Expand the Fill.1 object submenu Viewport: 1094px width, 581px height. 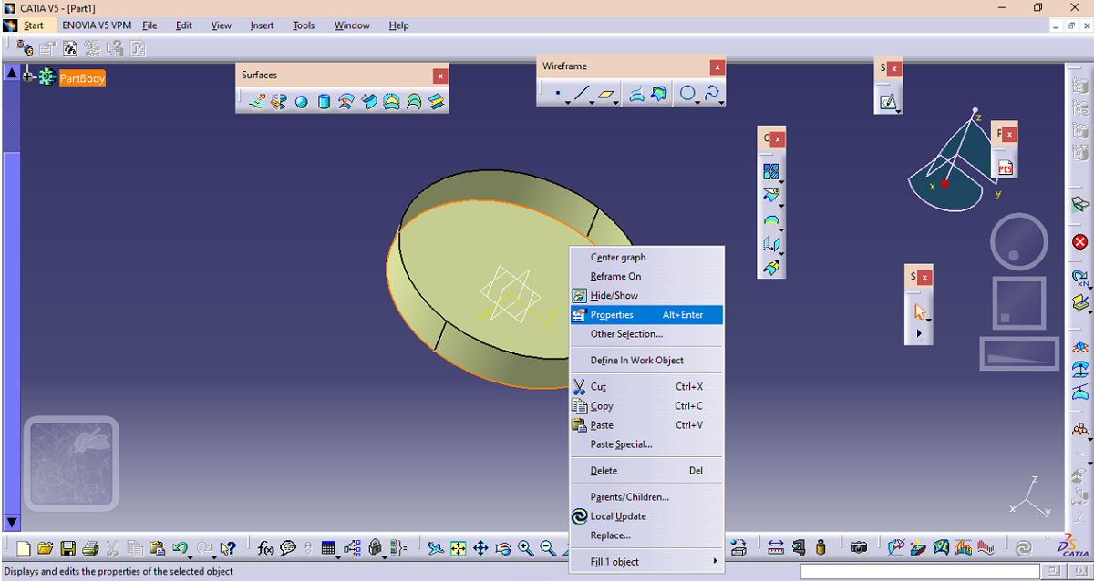click(x=646, y=562)
